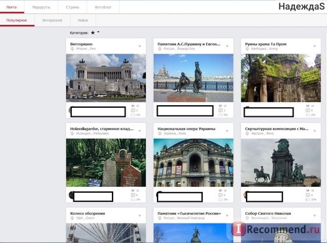This screenshot has width=327, height=243.
Task: Click the Россия, Великий Новгород location text
Action: tap(184, 218)
